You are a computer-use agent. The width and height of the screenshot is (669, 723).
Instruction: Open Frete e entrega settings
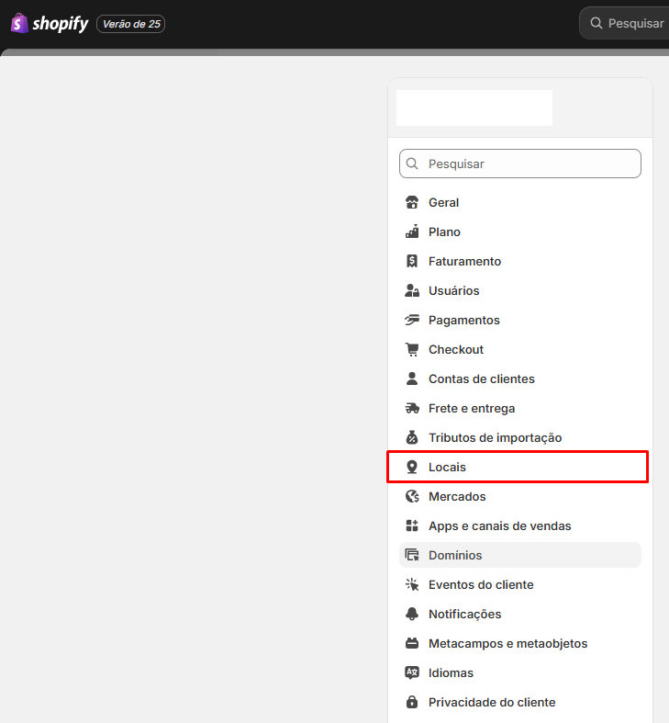[520, 409]
